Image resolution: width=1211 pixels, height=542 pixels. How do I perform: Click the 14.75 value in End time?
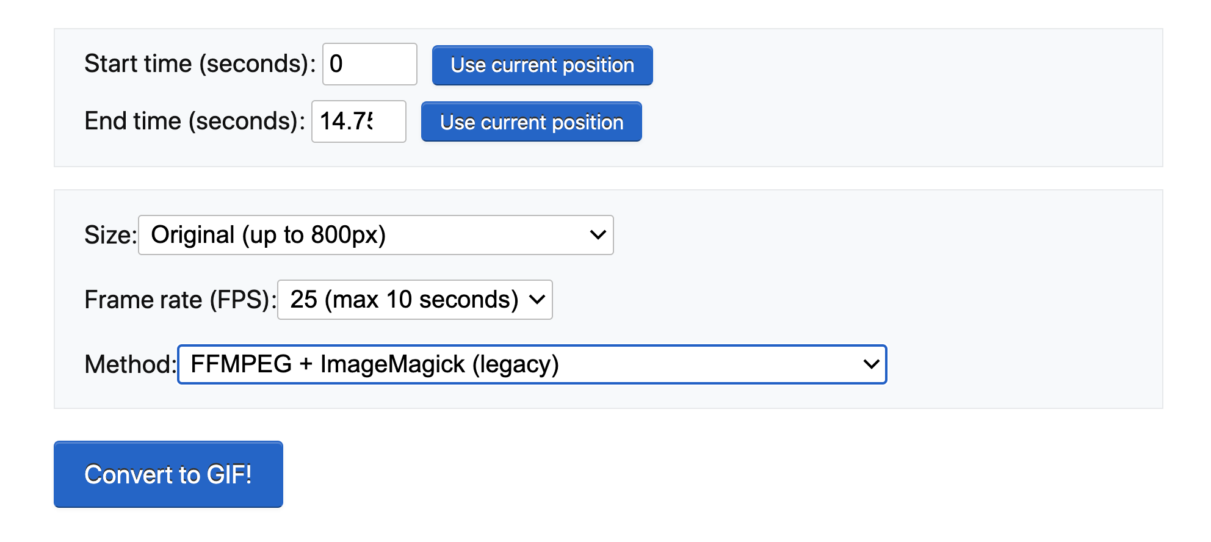346,121
